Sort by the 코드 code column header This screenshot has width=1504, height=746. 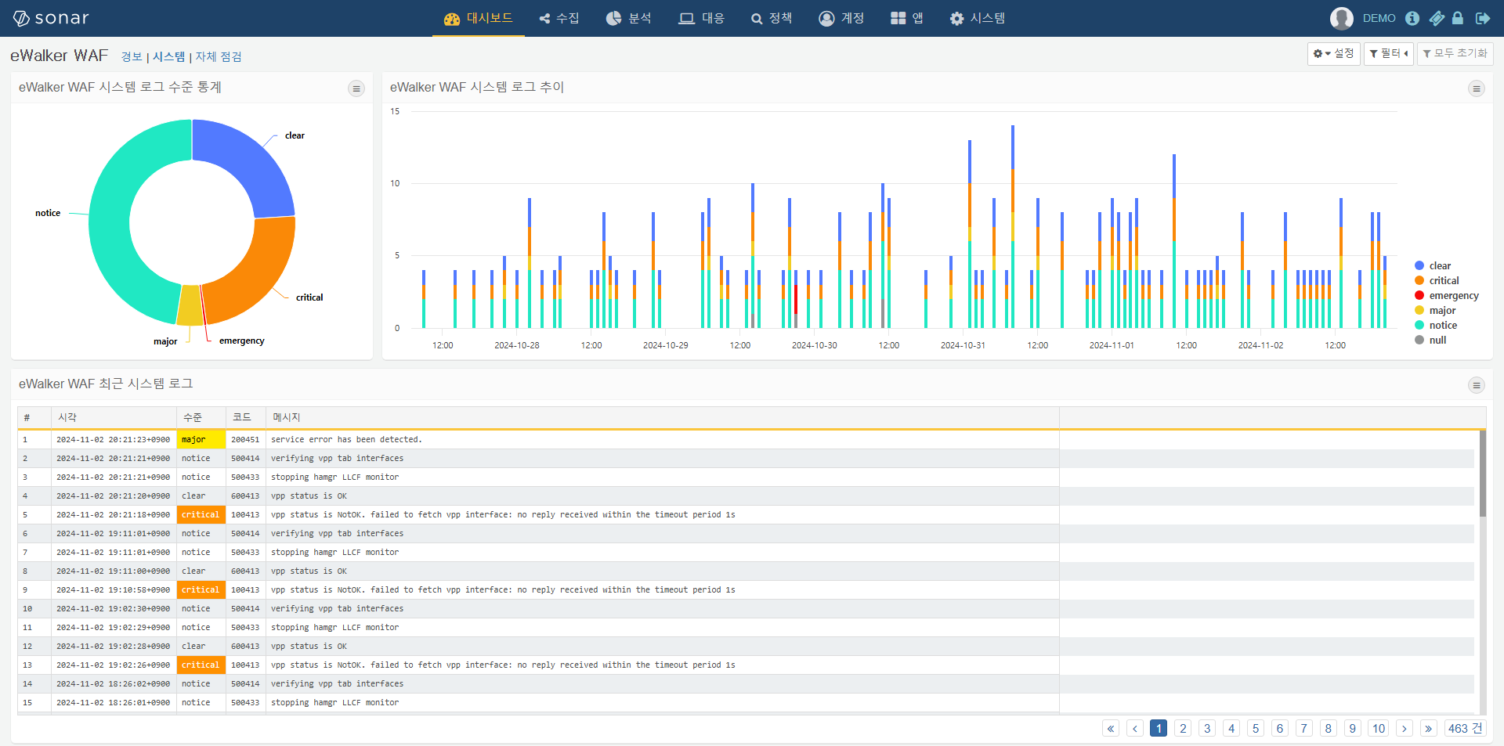pyautogui.click(x=246, y=417)
